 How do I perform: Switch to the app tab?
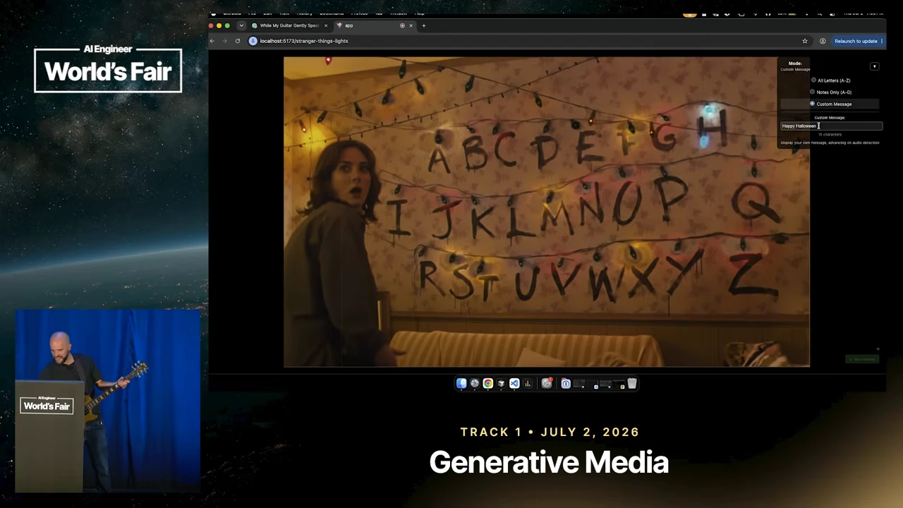(374, 25)
